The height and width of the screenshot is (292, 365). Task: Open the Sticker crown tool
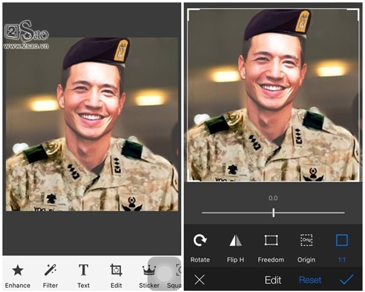tap(149, 270)
